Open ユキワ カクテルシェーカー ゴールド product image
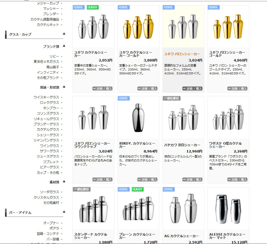This screenshot has width=267, height=244. (x=138, y=27)
